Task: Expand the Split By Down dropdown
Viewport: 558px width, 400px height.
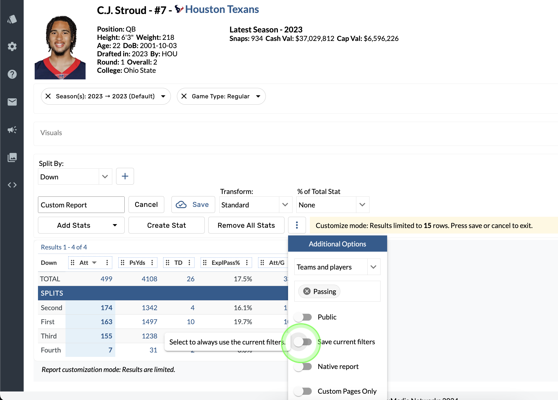Action: point(105,177)
